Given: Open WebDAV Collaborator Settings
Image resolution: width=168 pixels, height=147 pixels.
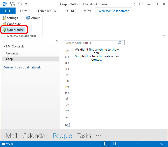Looking at the screenshot, I should tap(10, 18).
